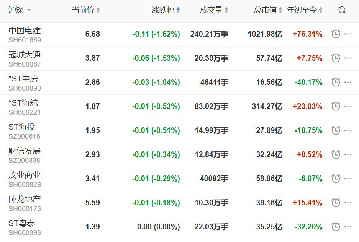Click the 314.27亿 market cap value
Screen dimensions: 359x242
(267, 106)
